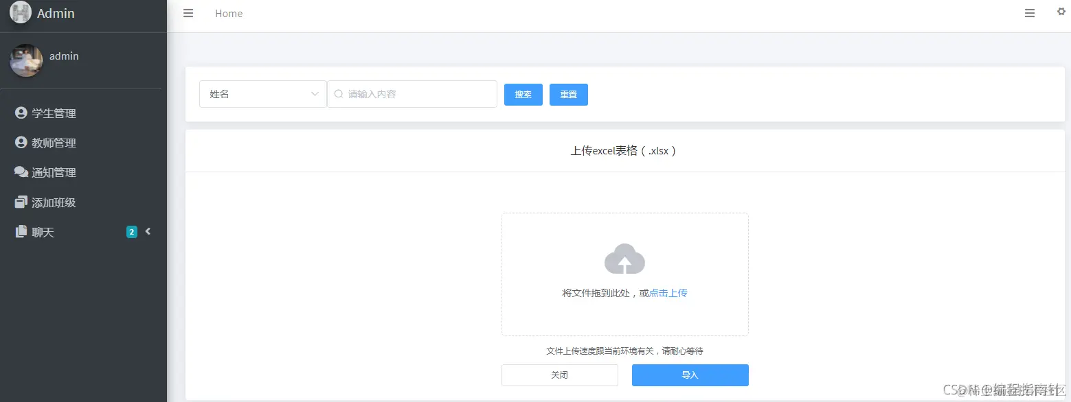
Task: Go to Home navbar link
Action: [229, 14]
